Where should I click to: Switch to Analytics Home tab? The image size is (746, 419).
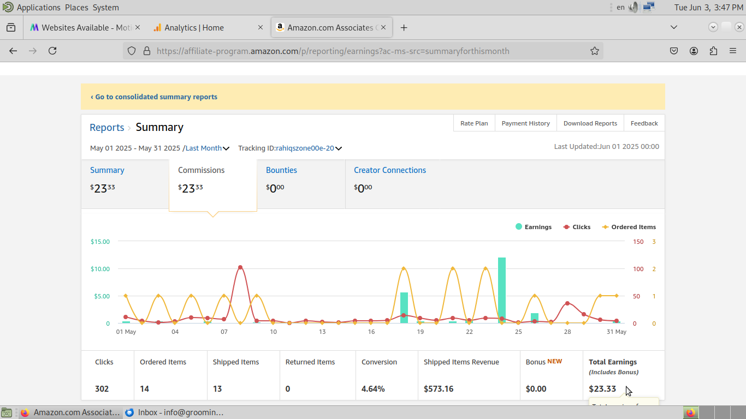click(208, 27)
